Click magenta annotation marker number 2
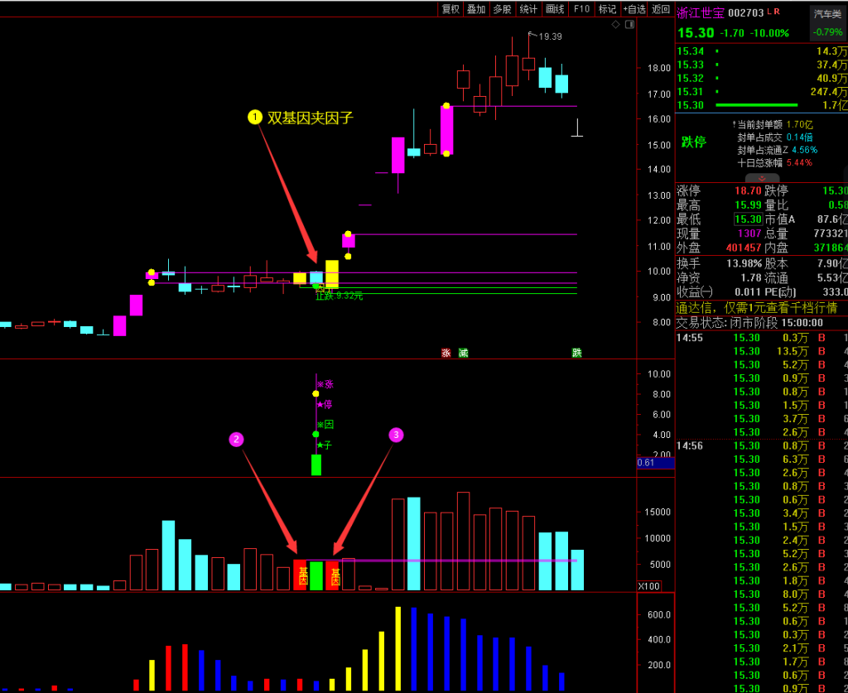The height and width of the screenshot is (693, 848). point(236,439)
